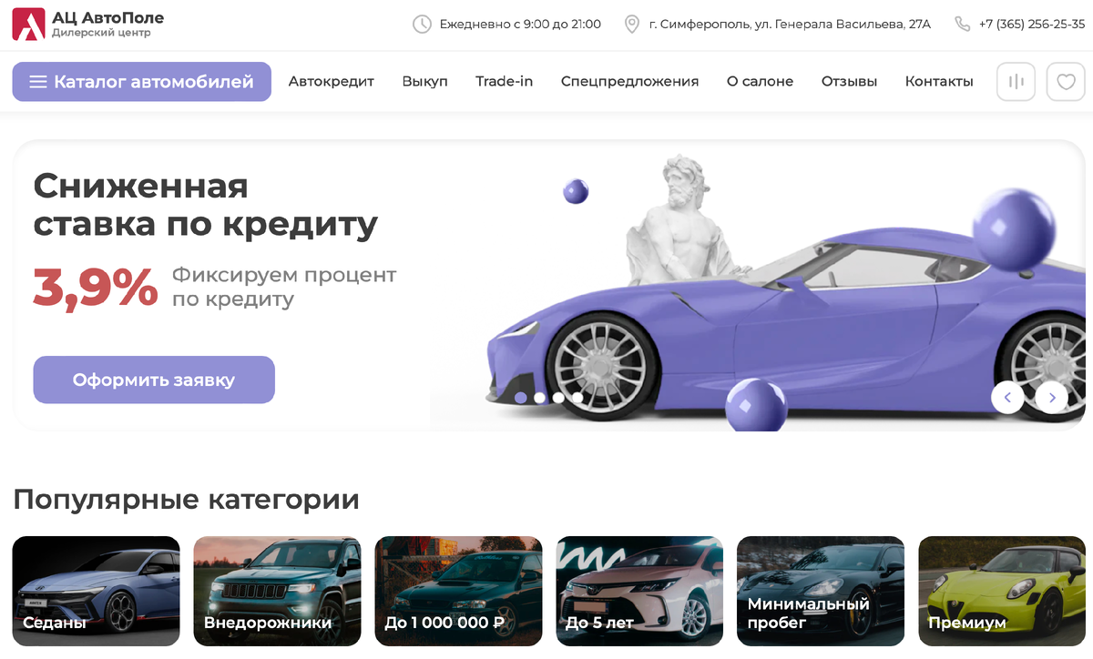Expand the Каталог автомобилей menu
Viewport: 1093px width, 659px height.
point(141,82)
